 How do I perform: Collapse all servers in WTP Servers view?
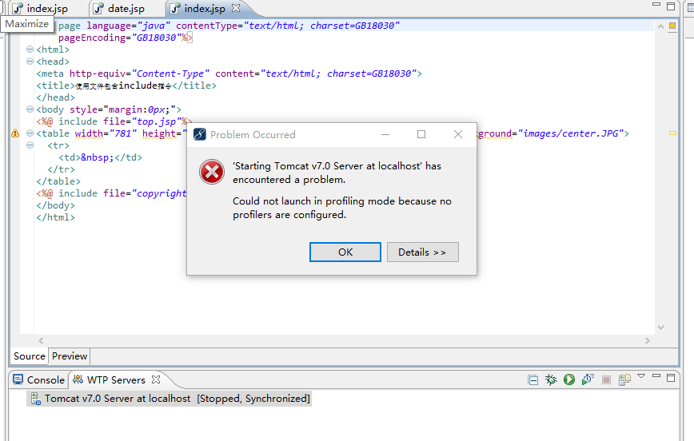[532, 380]
